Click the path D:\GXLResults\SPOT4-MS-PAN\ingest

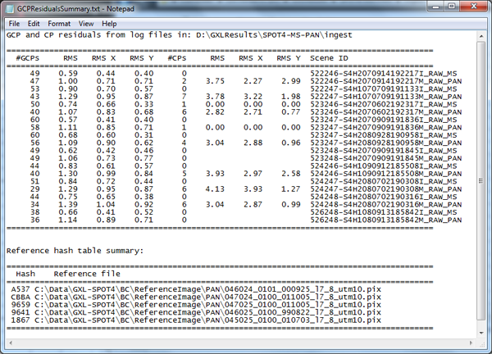pyautogui.click(x=274, y=34)
